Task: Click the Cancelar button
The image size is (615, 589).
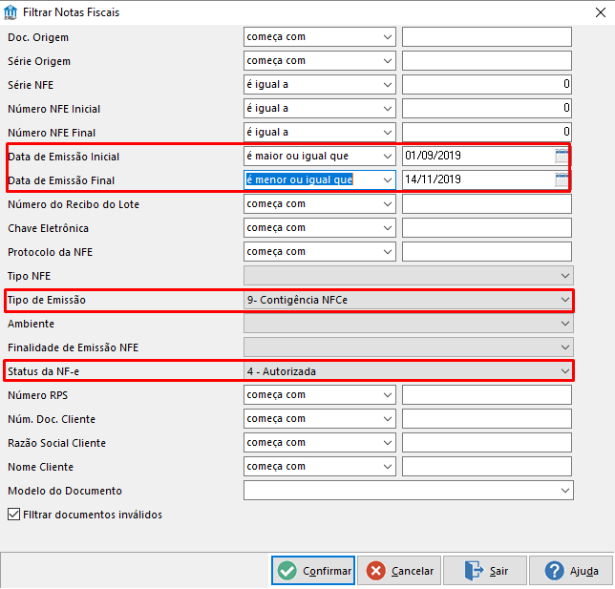Action: [399, 571]
